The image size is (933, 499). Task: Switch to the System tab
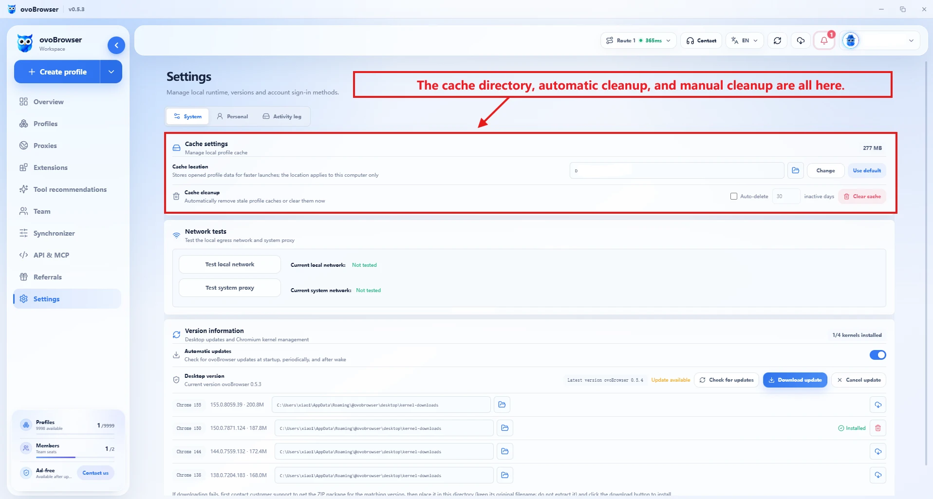tap(187, 116)
